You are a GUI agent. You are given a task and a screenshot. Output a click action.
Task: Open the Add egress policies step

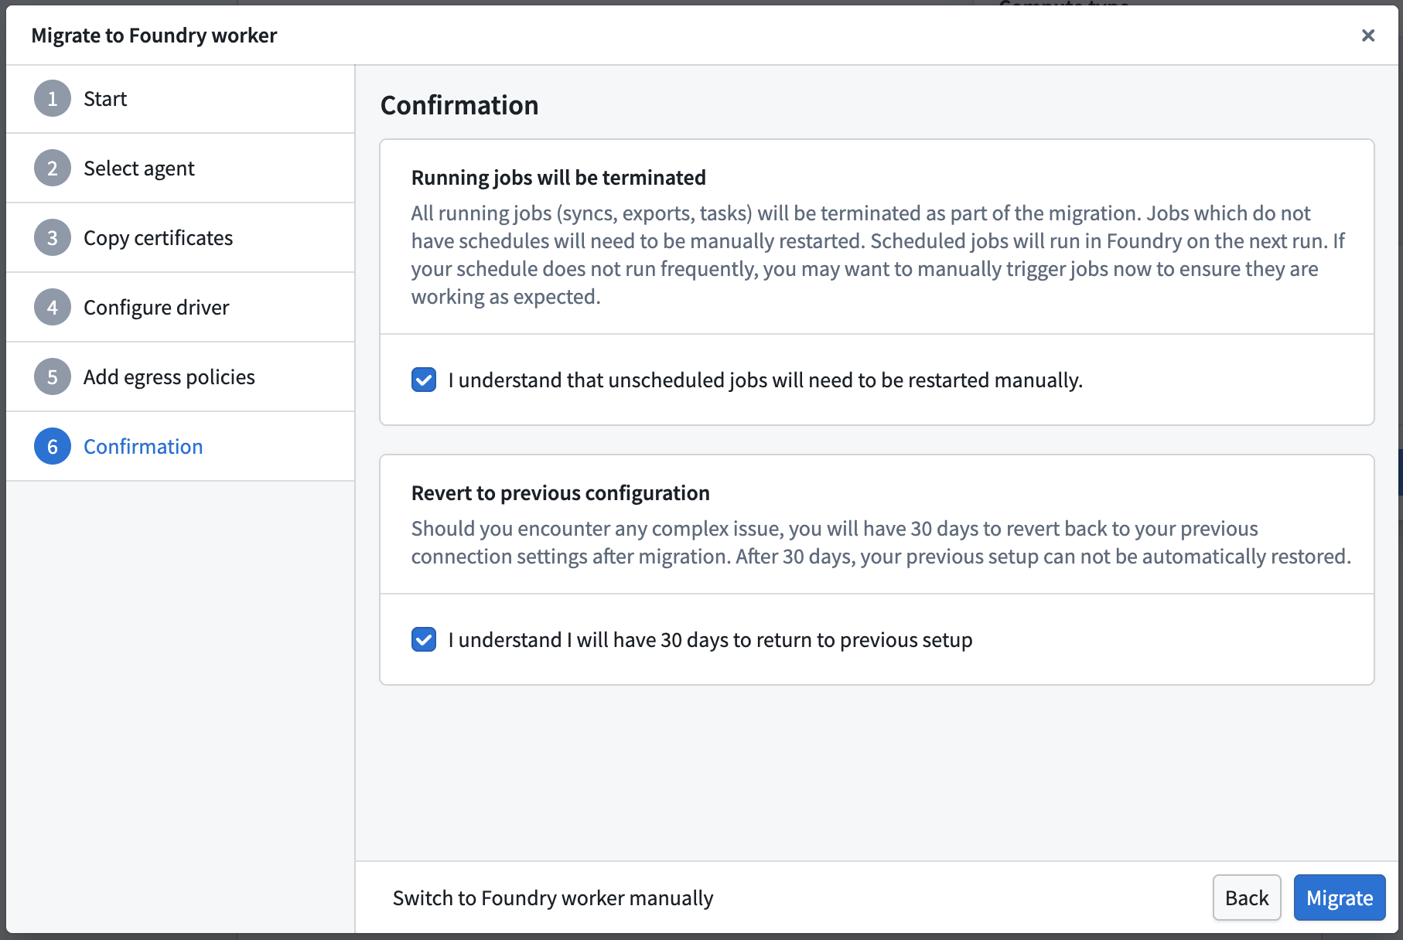[x=180, y=377]
